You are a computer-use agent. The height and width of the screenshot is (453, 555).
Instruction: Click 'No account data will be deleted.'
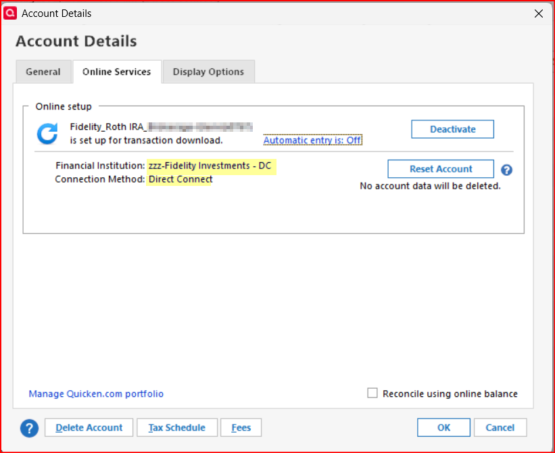[x=430, y=186]
